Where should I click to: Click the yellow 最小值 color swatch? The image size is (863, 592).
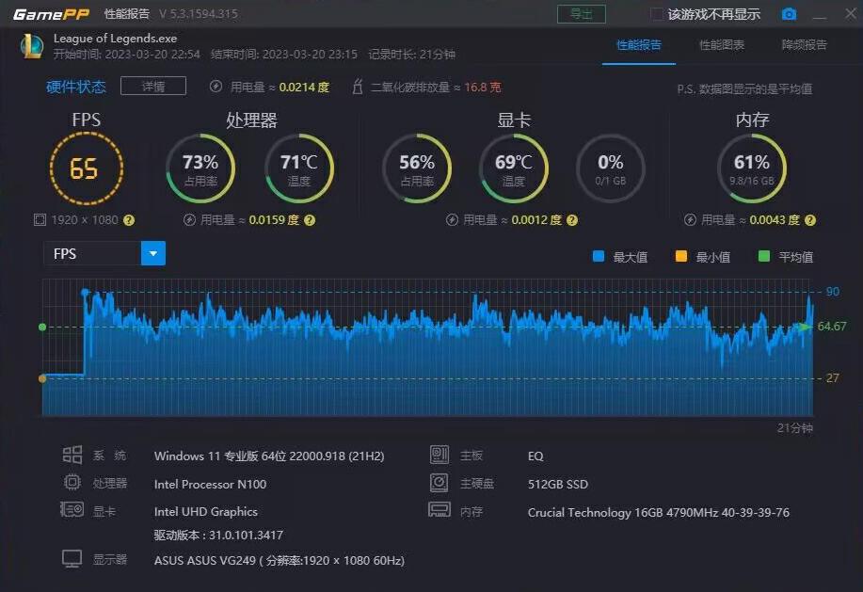682,254
